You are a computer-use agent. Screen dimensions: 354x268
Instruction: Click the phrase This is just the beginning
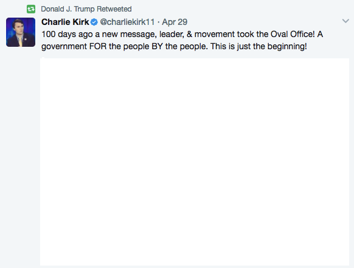tap(259, 46)
